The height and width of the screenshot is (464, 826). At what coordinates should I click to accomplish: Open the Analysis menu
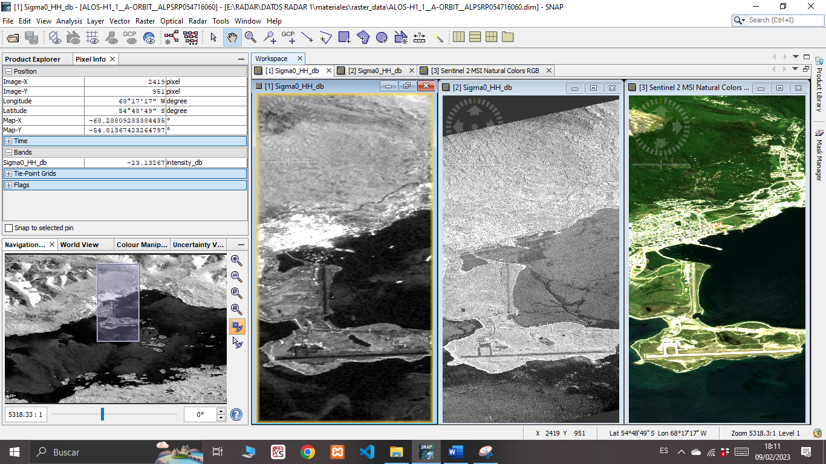[69, 21]
